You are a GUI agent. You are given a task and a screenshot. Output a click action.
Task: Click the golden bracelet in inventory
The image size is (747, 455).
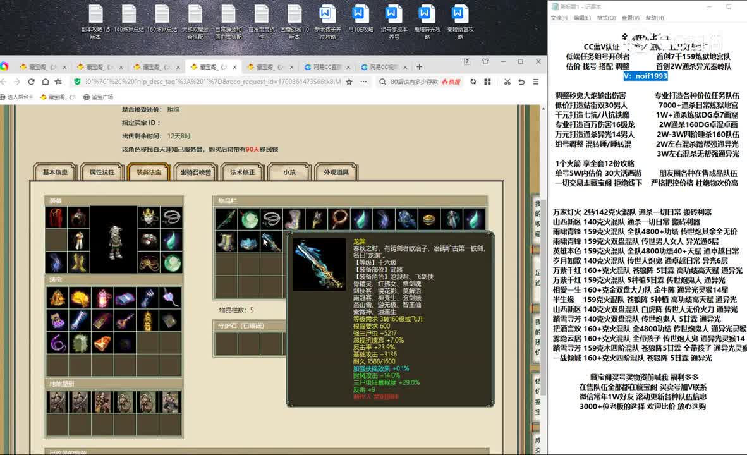(x=429, y=219)
